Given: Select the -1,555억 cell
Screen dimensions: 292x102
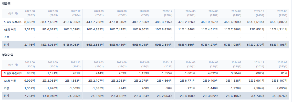Looking at the screenshot, I should coord(167,73).
